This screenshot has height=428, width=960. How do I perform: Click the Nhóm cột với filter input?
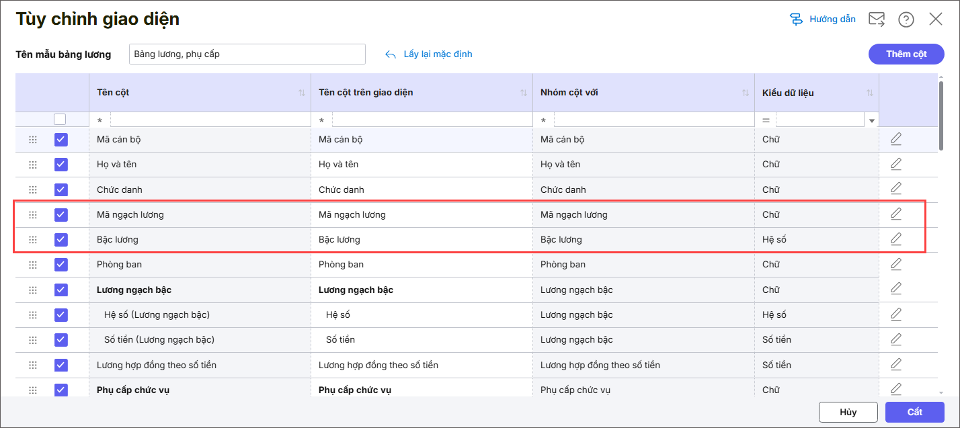653,120
